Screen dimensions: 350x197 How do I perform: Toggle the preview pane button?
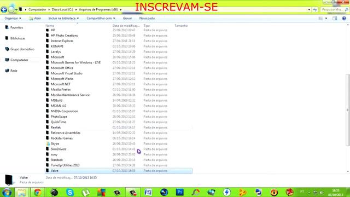[x=335, y=18]
